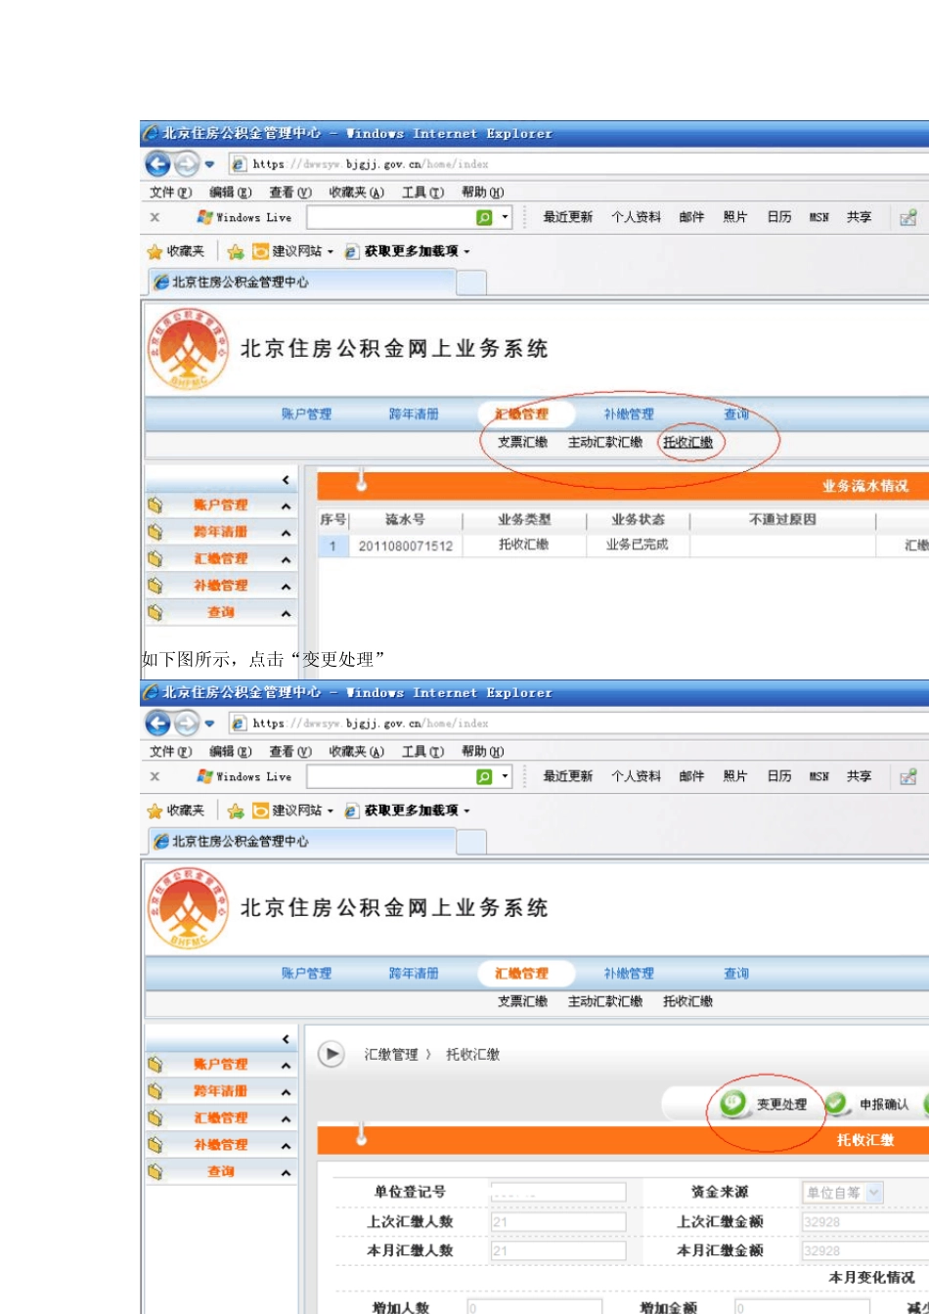This screenshot has height=1314, width=929.
Task: Click 日历 on Windows Live toolbar, 变更处理 window
Action: click(x=779, y=776)
